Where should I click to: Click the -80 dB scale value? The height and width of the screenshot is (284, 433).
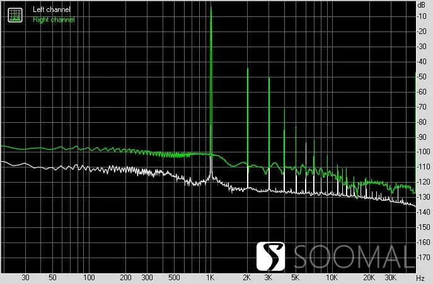(422, 122)
